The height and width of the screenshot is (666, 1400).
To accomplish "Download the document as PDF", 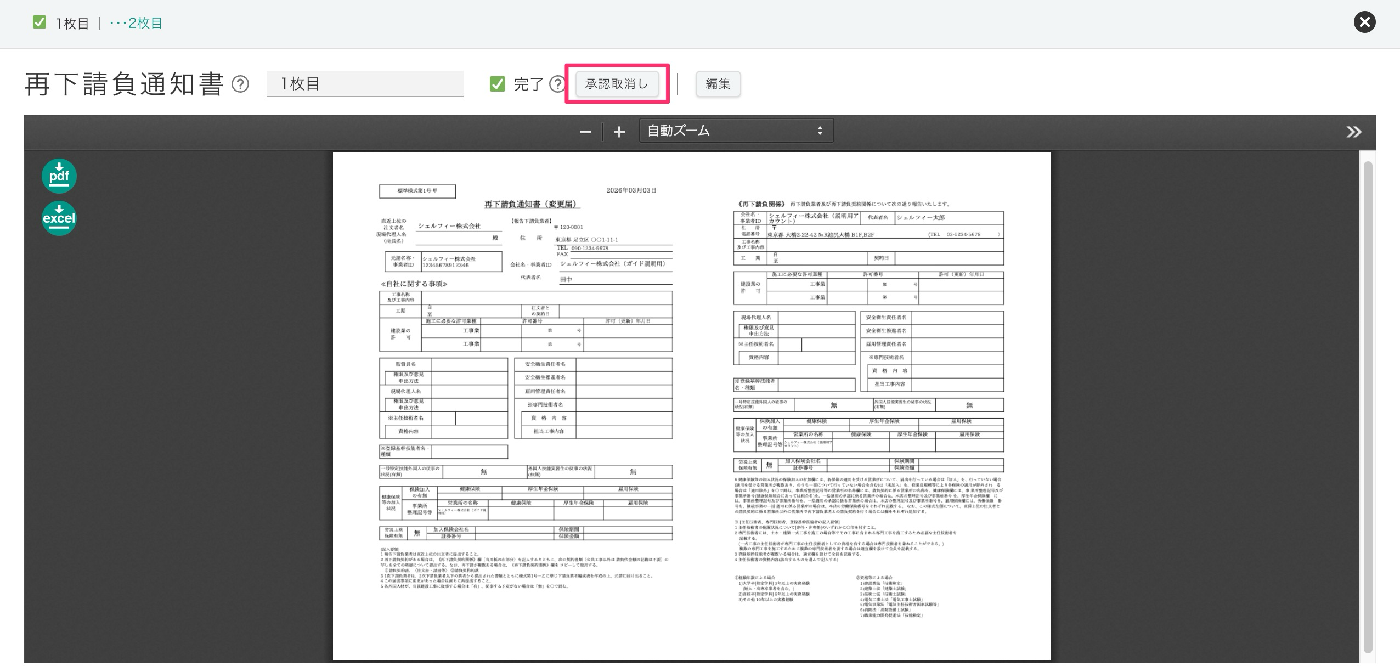I will click(x=59, y=176).
